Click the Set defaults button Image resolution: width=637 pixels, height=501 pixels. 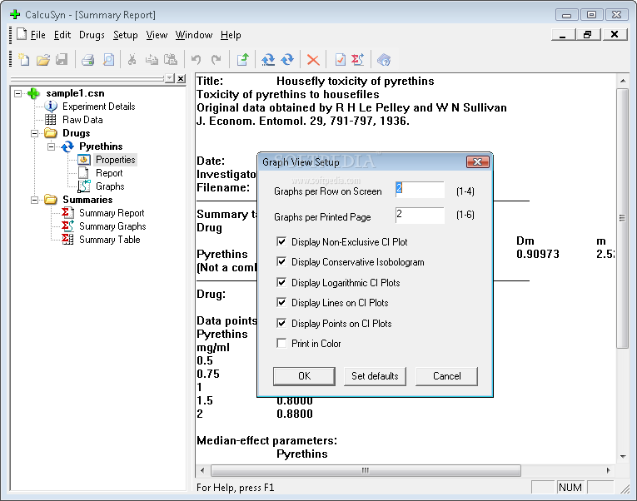(x=375, y=376)
